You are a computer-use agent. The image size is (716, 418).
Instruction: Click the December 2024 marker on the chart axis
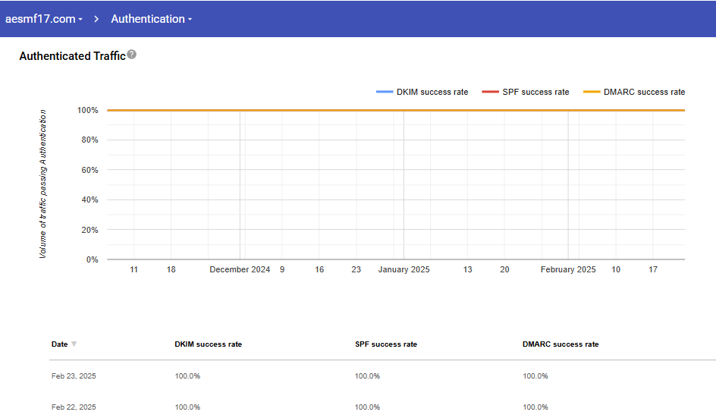pos(240,269)
